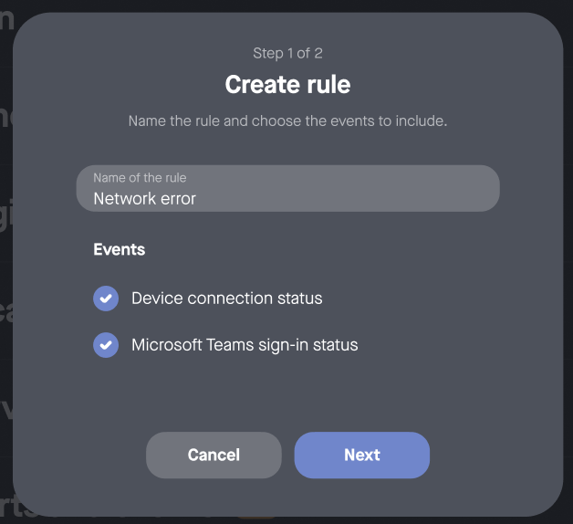This screenshot has height=524, width=573.
Task: Toggle the blue checkmark icon beside Microsoft Teams
Action: tap(106, 345)
